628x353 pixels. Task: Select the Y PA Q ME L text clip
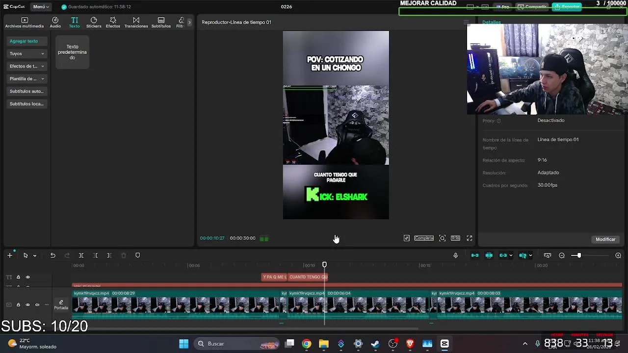tap(274, 277)
